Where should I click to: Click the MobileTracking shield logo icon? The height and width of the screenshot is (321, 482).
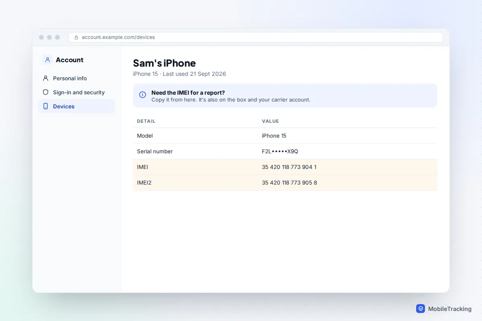421,309
